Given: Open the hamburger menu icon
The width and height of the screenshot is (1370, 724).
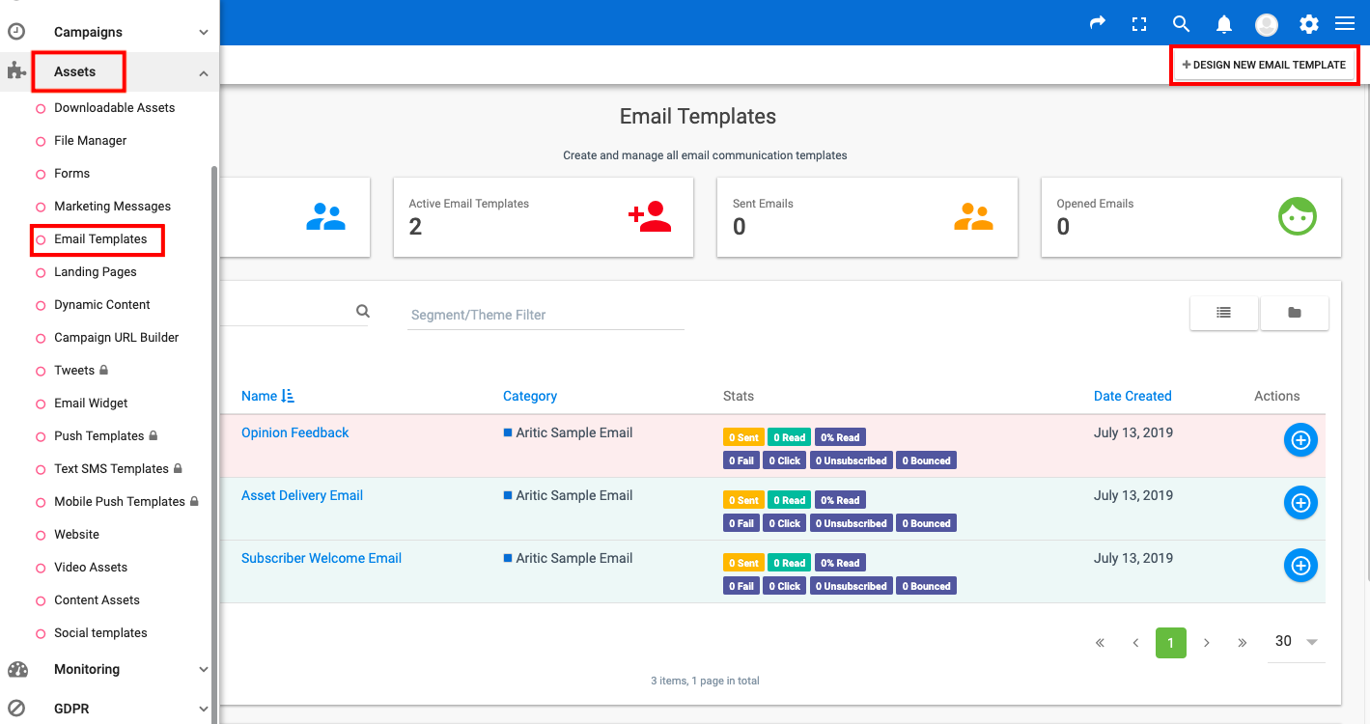Looking at the screenshot, I should (x=1345, y=24).
